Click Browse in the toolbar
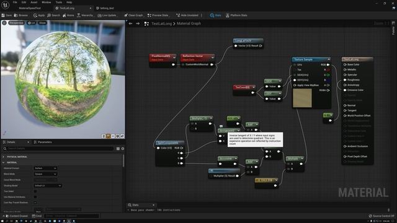 click(x=21, y=15)
